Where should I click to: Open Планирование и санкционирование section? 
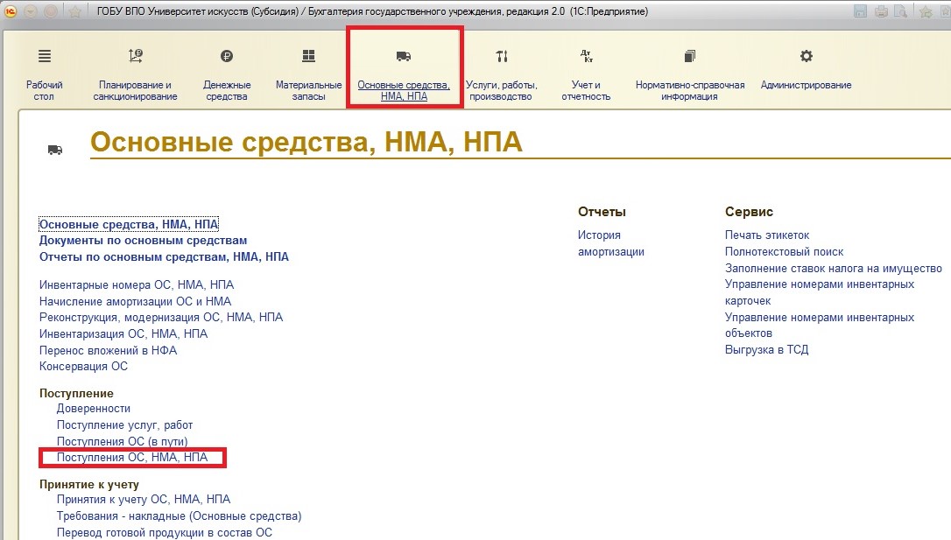click(x=135, y=74)
